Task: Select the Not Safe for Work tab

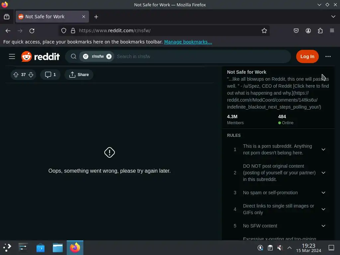Action: point(52,17)
